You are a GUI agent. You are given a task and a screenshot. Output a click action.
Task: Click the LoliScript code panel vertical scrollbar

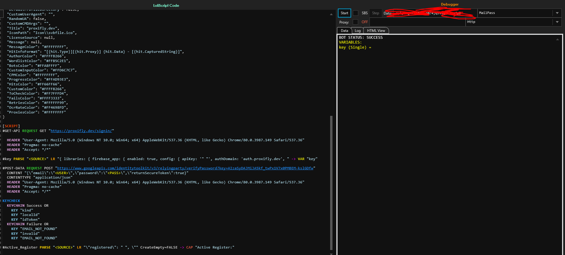pos(332,183)
